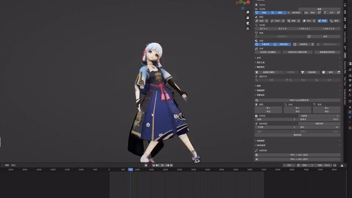Click the 子步数 substeps value field

click(x=276, y=127)
